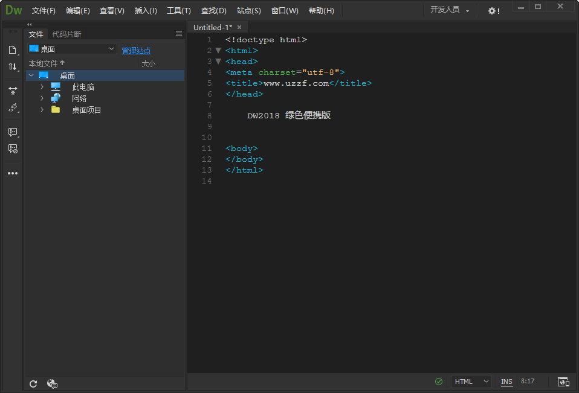579x393 pixels.
Task: Collapse the html tag code fold triangle
Action: (218, 51)
